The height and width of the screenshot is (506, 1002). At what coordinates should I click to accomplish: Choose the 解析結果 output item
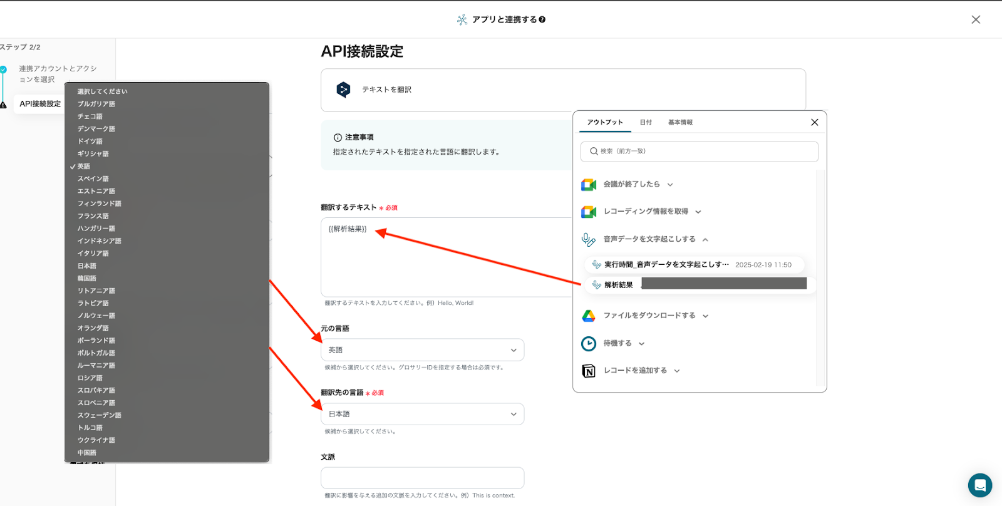[x=700, y=285]
